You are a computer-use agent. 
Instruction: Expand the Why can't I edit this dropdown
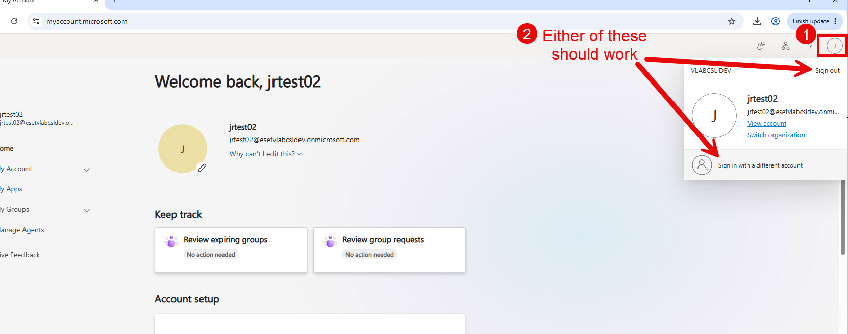pos(265,154)
